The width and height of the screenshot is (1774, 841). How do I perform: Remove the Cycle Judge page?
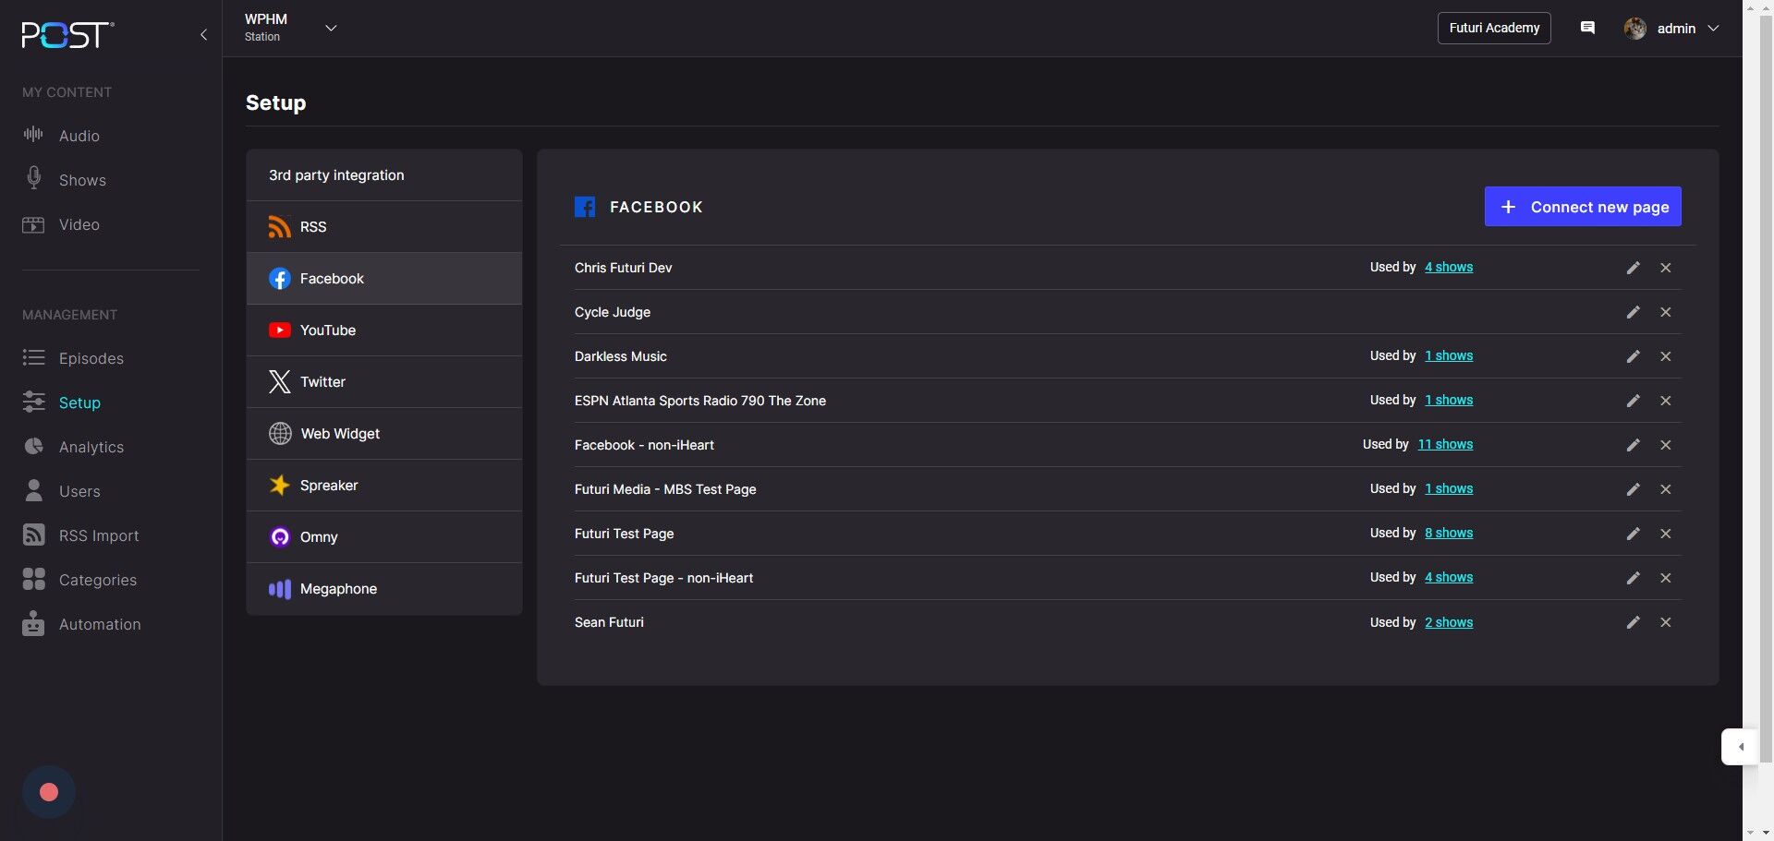[x=1666, y=312]
